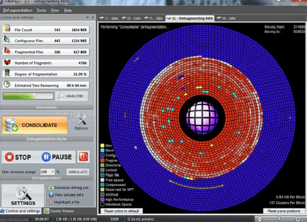
Task: Click the File Count icon
Action: coord(7,28)
